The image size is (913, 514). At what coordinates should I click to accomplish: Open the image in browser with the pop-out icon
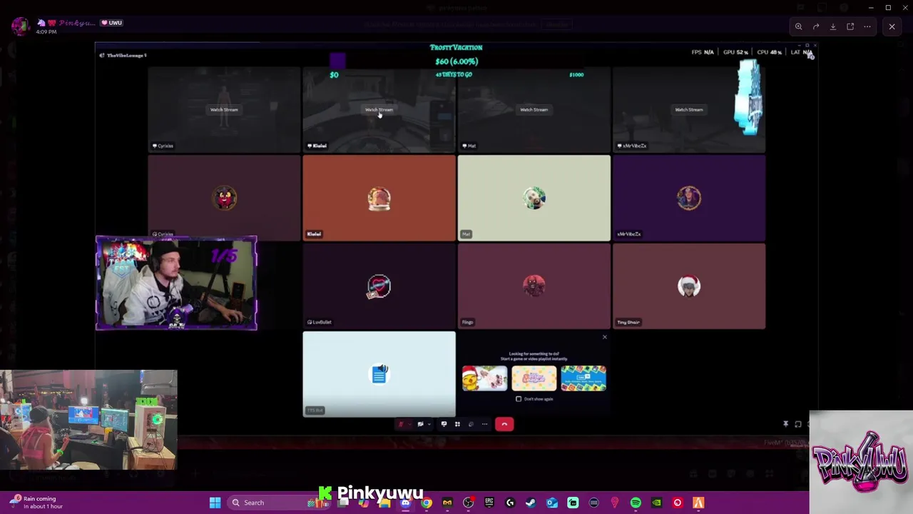coord(850,26)
